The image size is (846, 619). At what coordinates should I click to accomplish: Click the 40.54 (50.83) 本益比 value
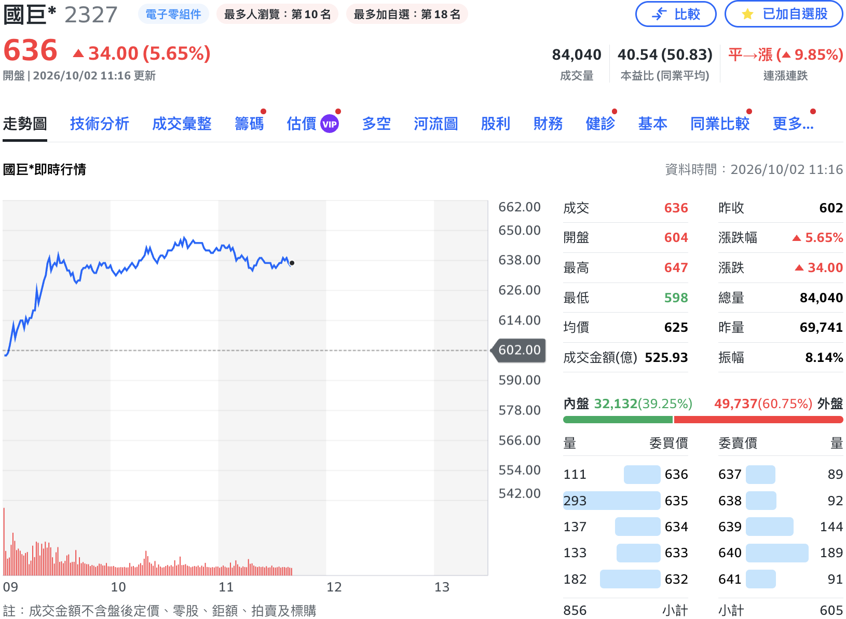point(665,55)
